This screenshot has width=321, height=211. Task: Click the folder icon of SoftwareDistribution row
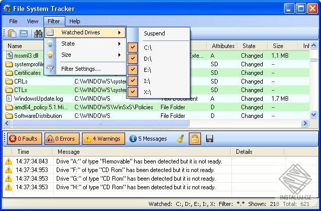pos(9,116)
